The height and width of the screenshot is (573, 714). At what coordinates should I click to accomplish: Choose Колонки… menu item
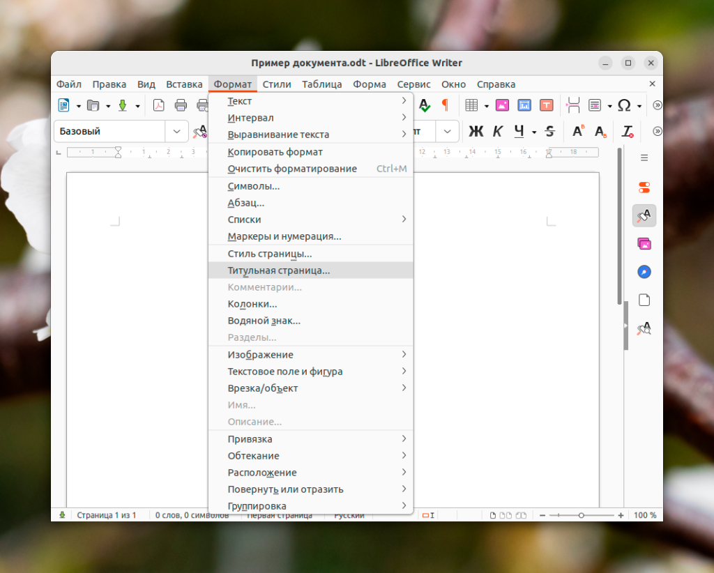pyautogui.click(x=310, y=304)
